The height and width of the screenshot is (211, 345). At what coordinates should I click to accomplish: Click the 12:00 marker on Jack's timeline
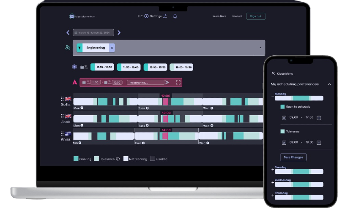(x=166, y=113)
